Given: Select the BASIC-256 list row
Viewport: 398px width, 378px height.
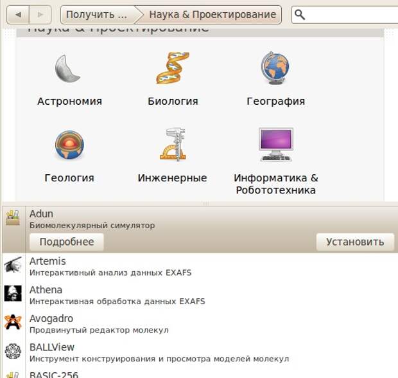Looking at the screenshot, I should (x=200, y=374).
